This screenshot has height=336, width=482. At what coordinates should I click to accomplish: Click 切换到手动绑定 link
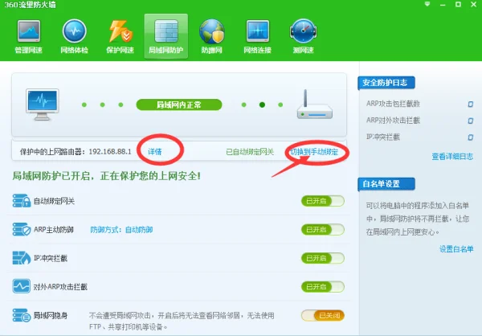coord(314,152)
